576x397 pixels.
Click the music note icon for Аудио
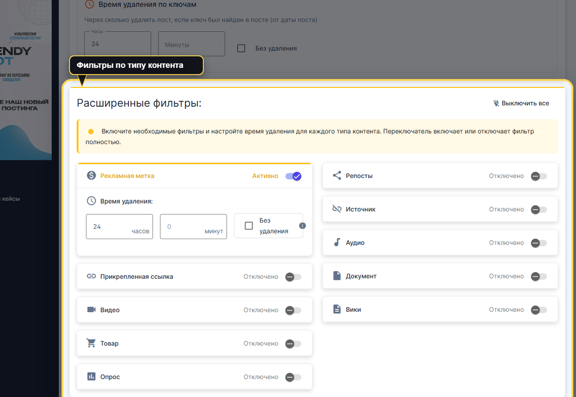pyautogui.click(x=337, y=242)
